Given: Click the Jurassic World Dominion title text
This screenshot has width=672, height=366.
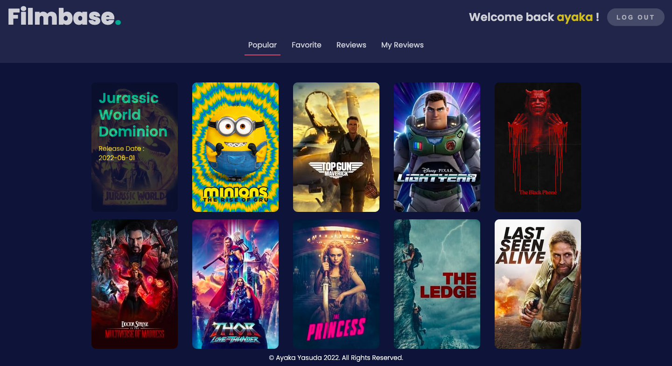Looking at the screenshot, I should pos(132,115).
